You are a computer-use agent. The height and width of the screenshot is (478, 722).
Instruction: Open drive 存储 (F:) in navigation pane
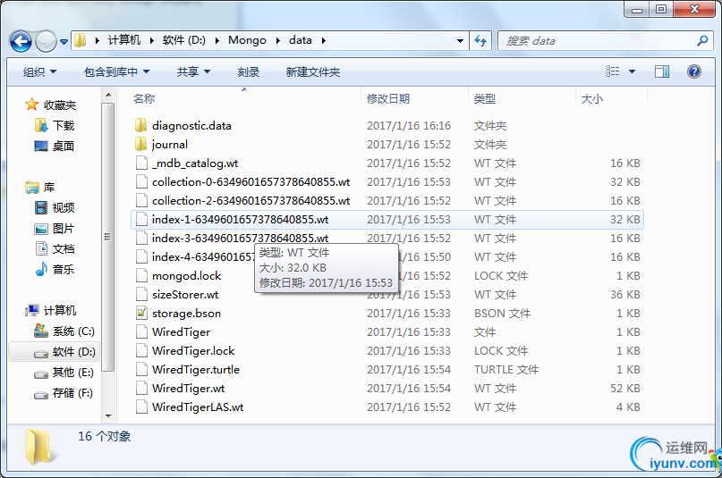[72, 393]
